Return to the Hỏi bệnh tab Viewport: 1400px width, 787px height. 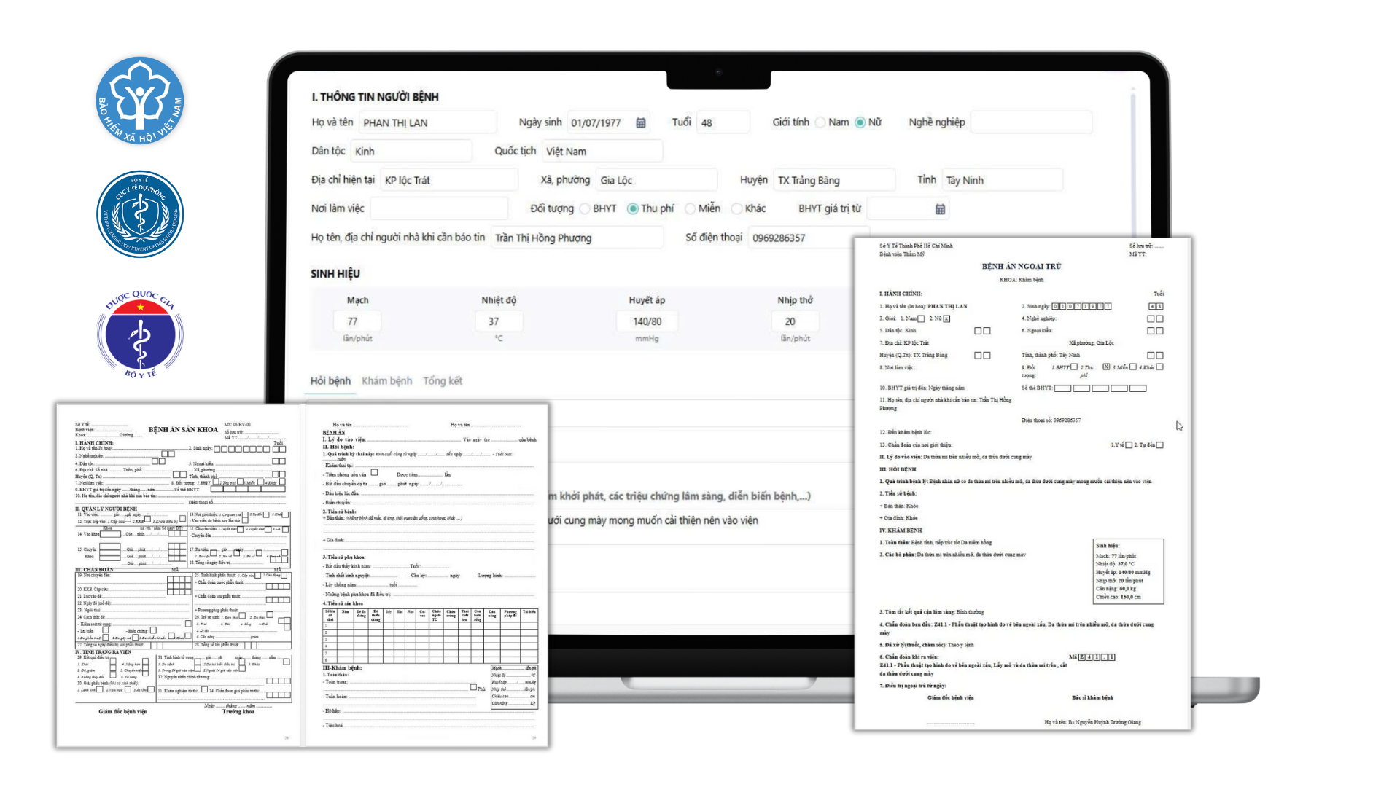coord(330,380)
